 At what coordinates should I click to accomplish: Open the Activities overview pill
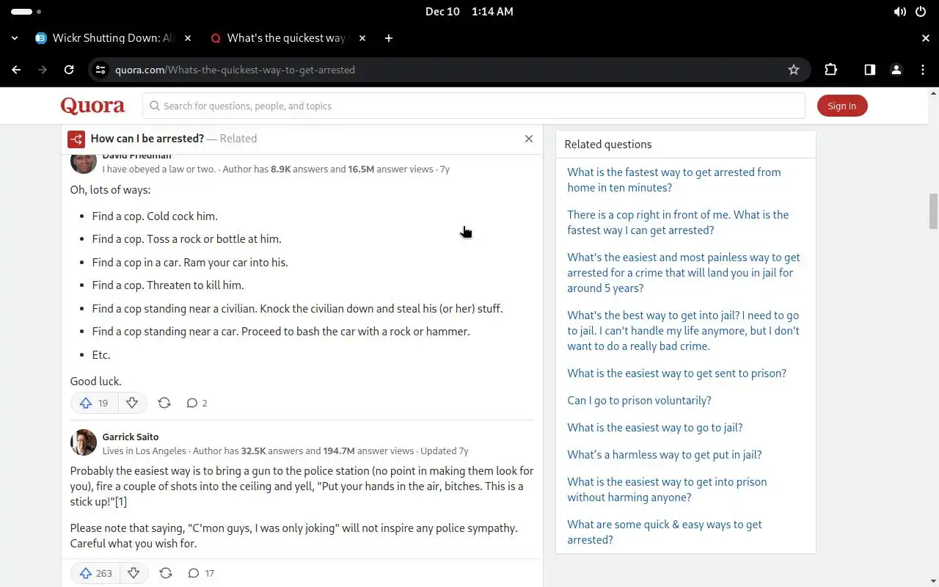click(22, 12)
